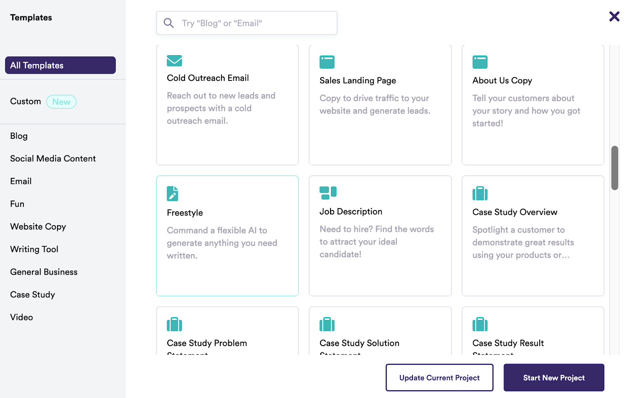Click the pencil document icon on Freestyle
This screenshot has height=398, width=634.
[172, 193]
